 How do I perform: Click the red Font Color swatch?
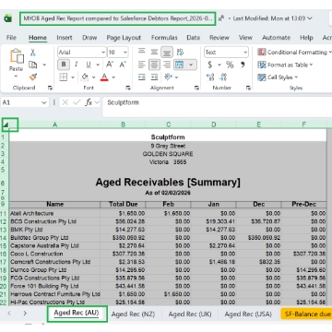[x=104, y=77]
